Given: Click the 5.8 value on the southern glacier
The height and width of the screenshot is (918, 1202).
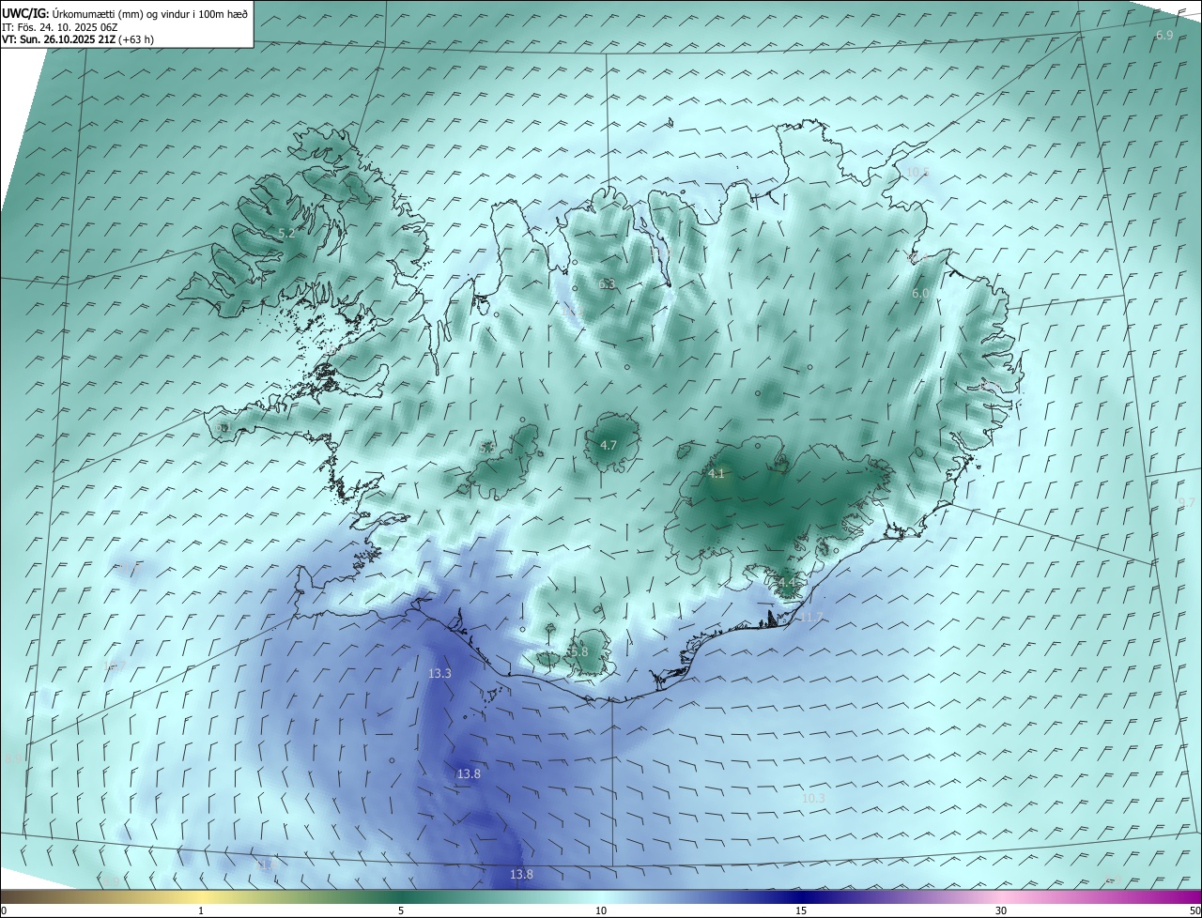Looking at the screenshot, I should 579,651.
